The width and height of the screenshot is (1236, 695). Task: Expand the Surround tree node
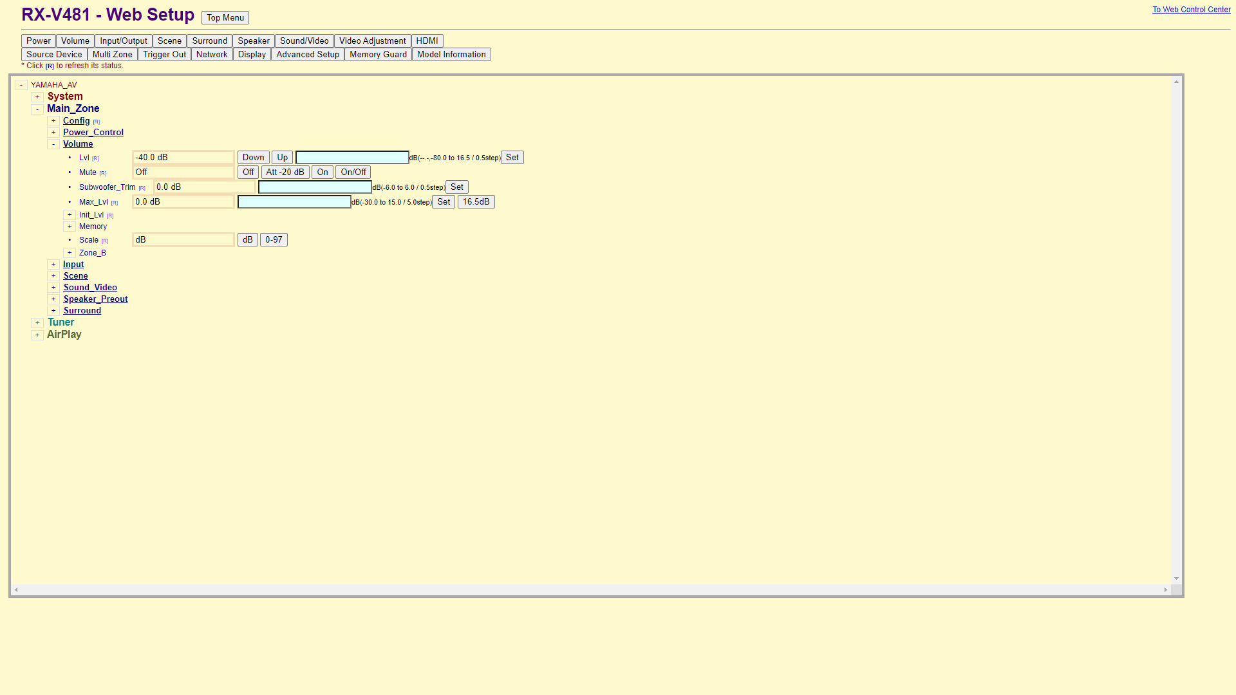(53, 311)
